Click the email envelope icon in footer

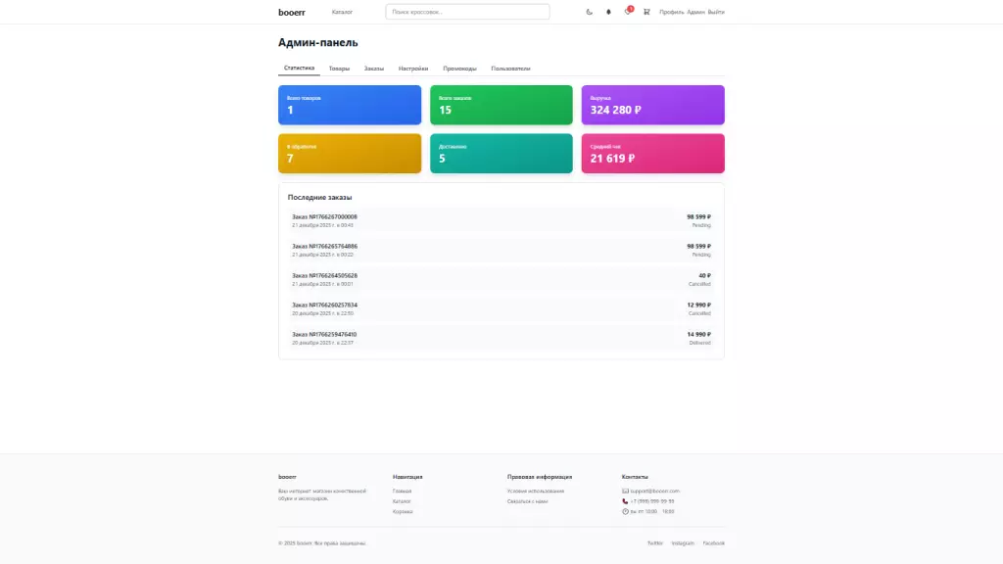point(625,491)
